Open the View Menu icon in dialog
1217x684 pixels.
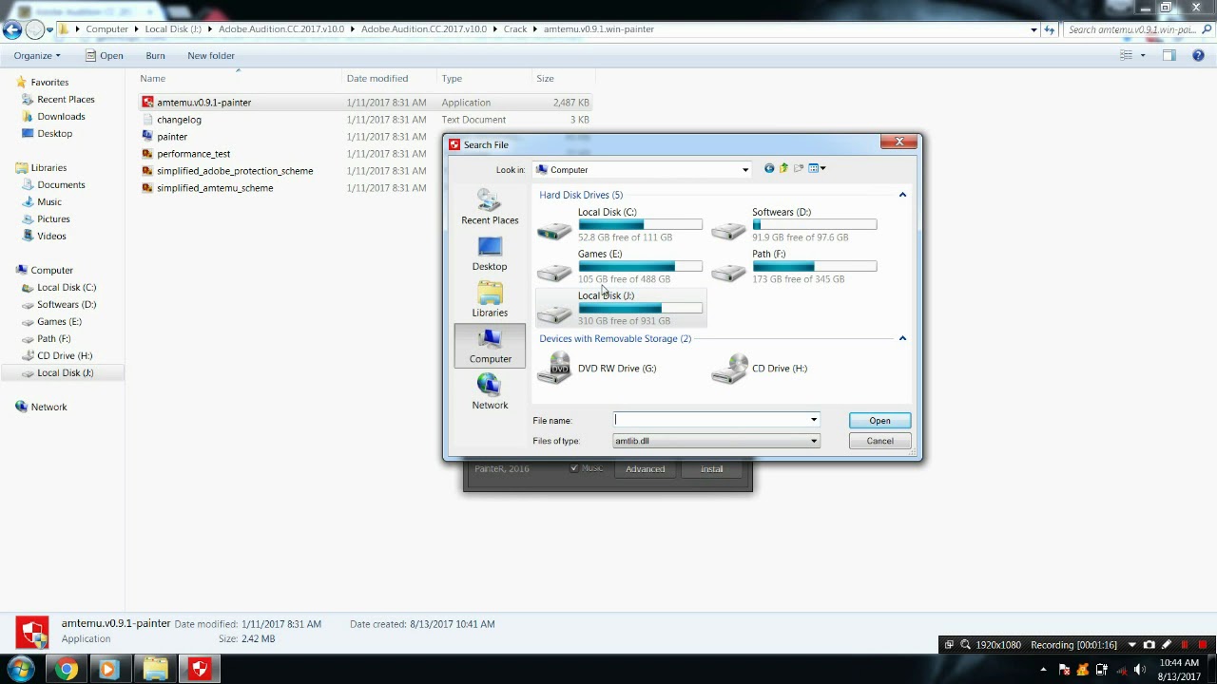(816, 169)
